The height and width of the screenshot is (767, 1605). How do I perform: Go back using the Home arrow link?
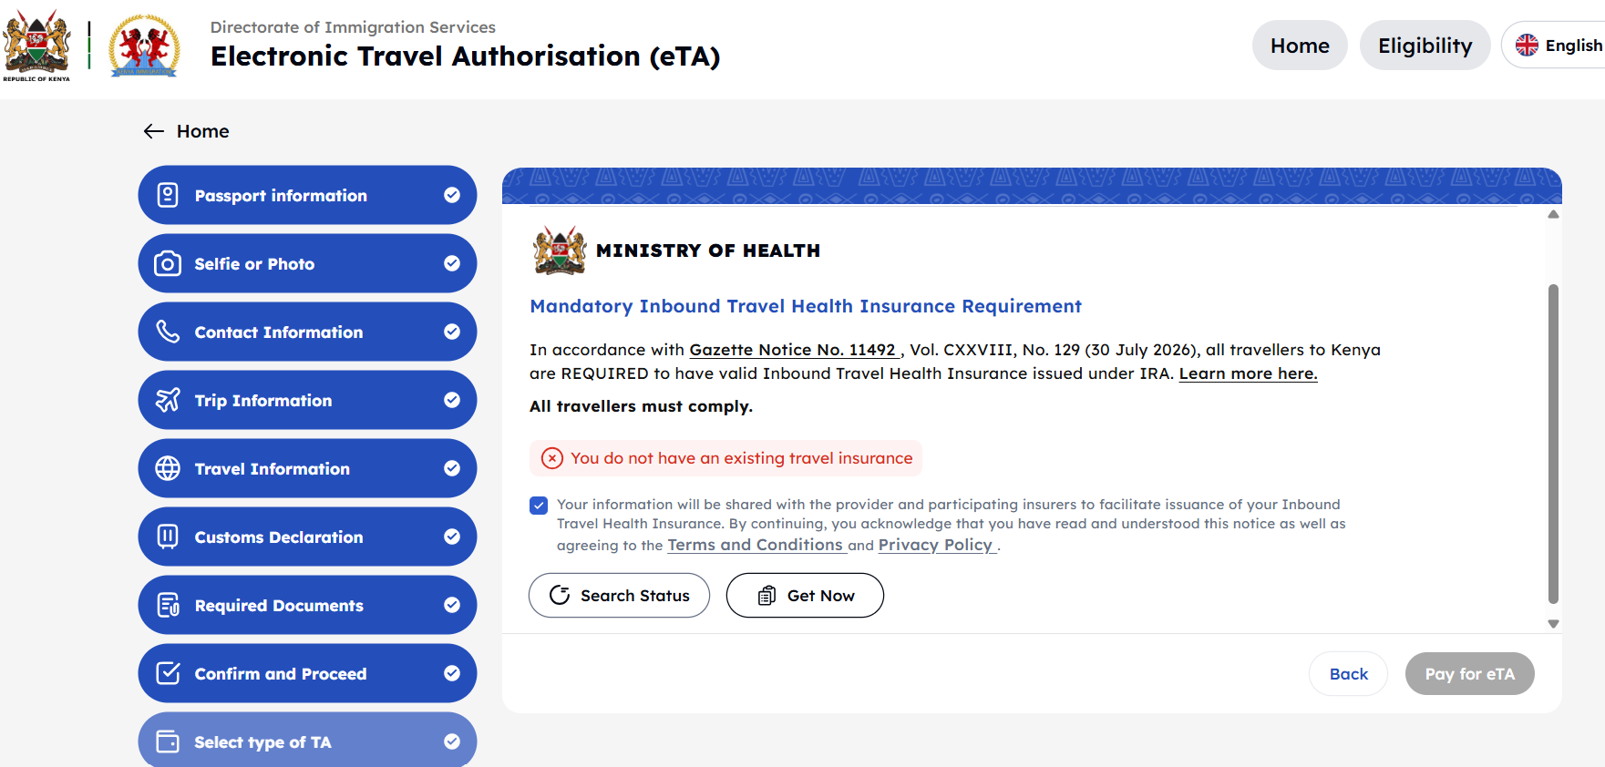(x=186, y=131)
